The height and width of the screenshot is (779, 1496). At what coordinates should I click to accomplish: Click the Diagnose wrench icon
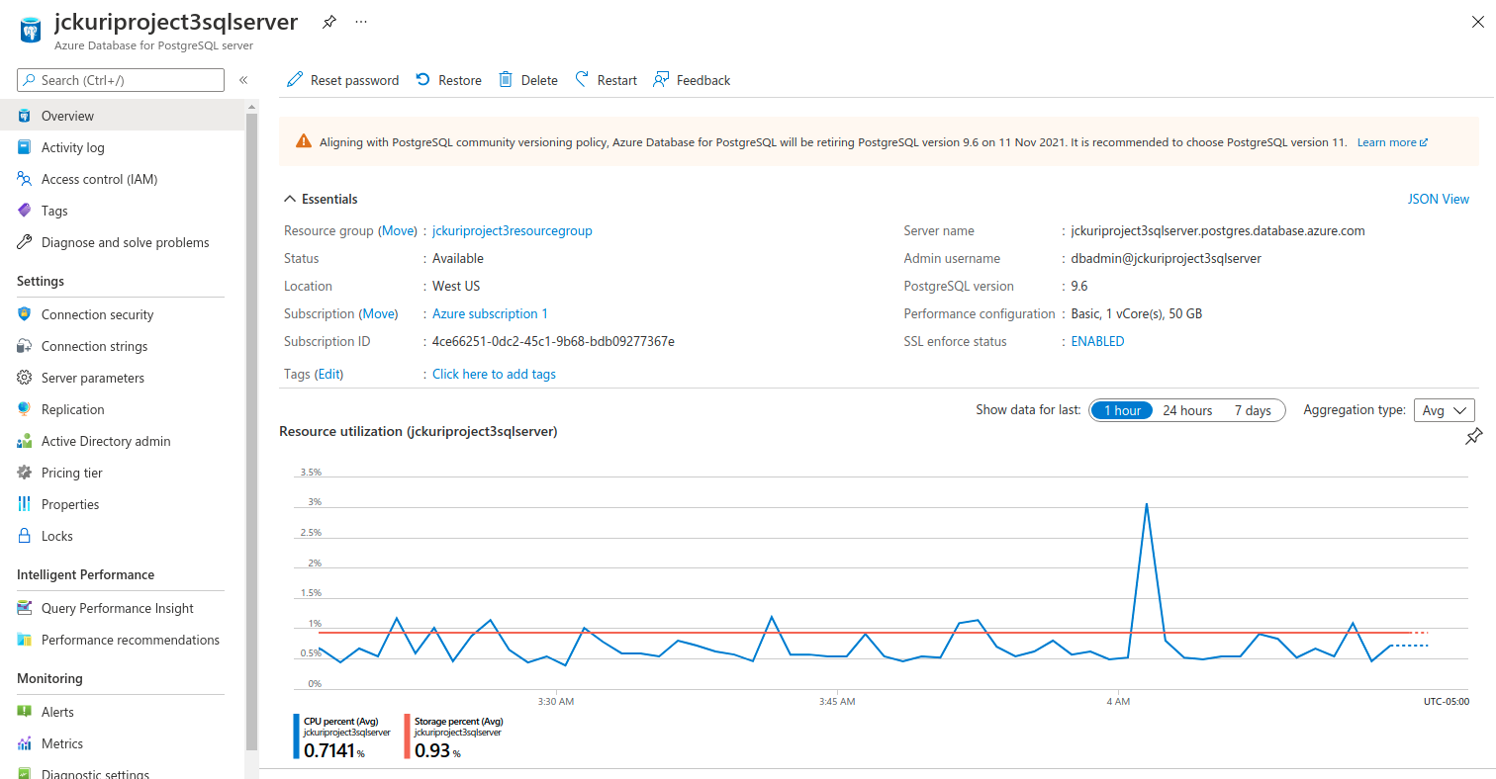click(x=25, y=242)
